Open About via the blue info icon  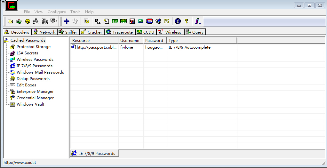click(178, 21)
